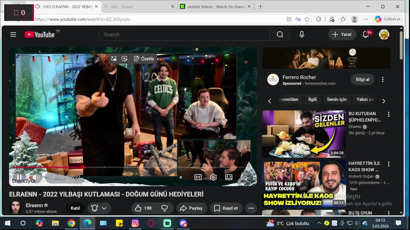
Task: Like the video with 19K likes
Action: 143,208
